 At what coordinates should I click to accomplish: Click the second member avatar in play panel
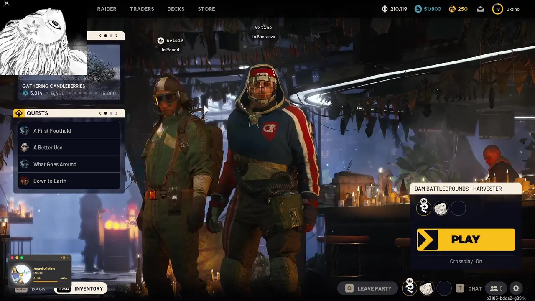tap(441, 208)
